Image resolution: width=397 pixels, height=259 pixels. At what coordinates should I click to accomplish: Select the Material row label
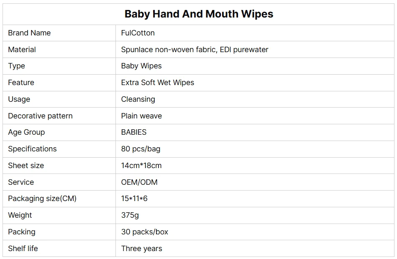coord(22,50)
